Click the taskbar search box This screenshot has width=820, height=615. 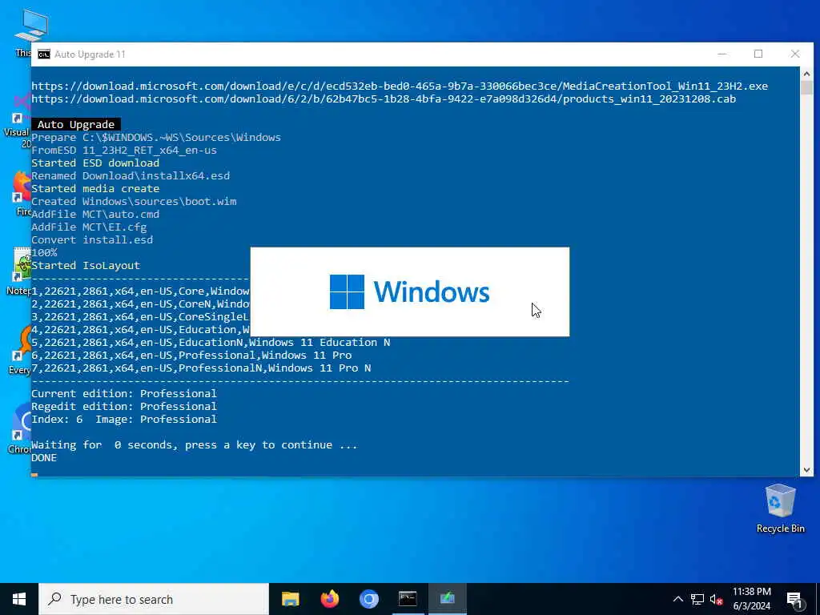(154, 599)
